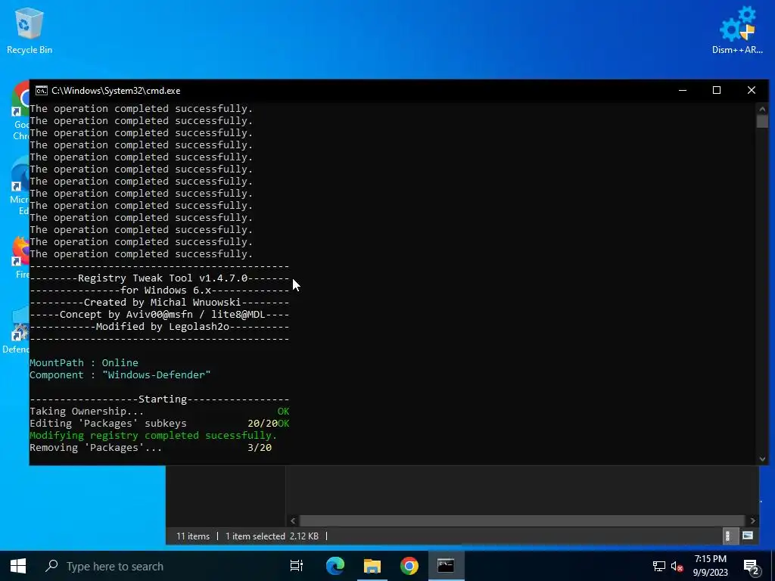The width and height of the screenshot is (775, 581).
Task: Open the Microsoft Edge desktop shortcut
Action: tap(20, 187)
